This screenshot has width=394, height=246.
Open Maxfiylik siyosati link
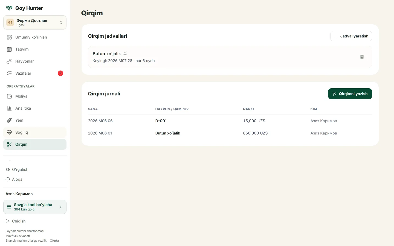coord(18,236)
